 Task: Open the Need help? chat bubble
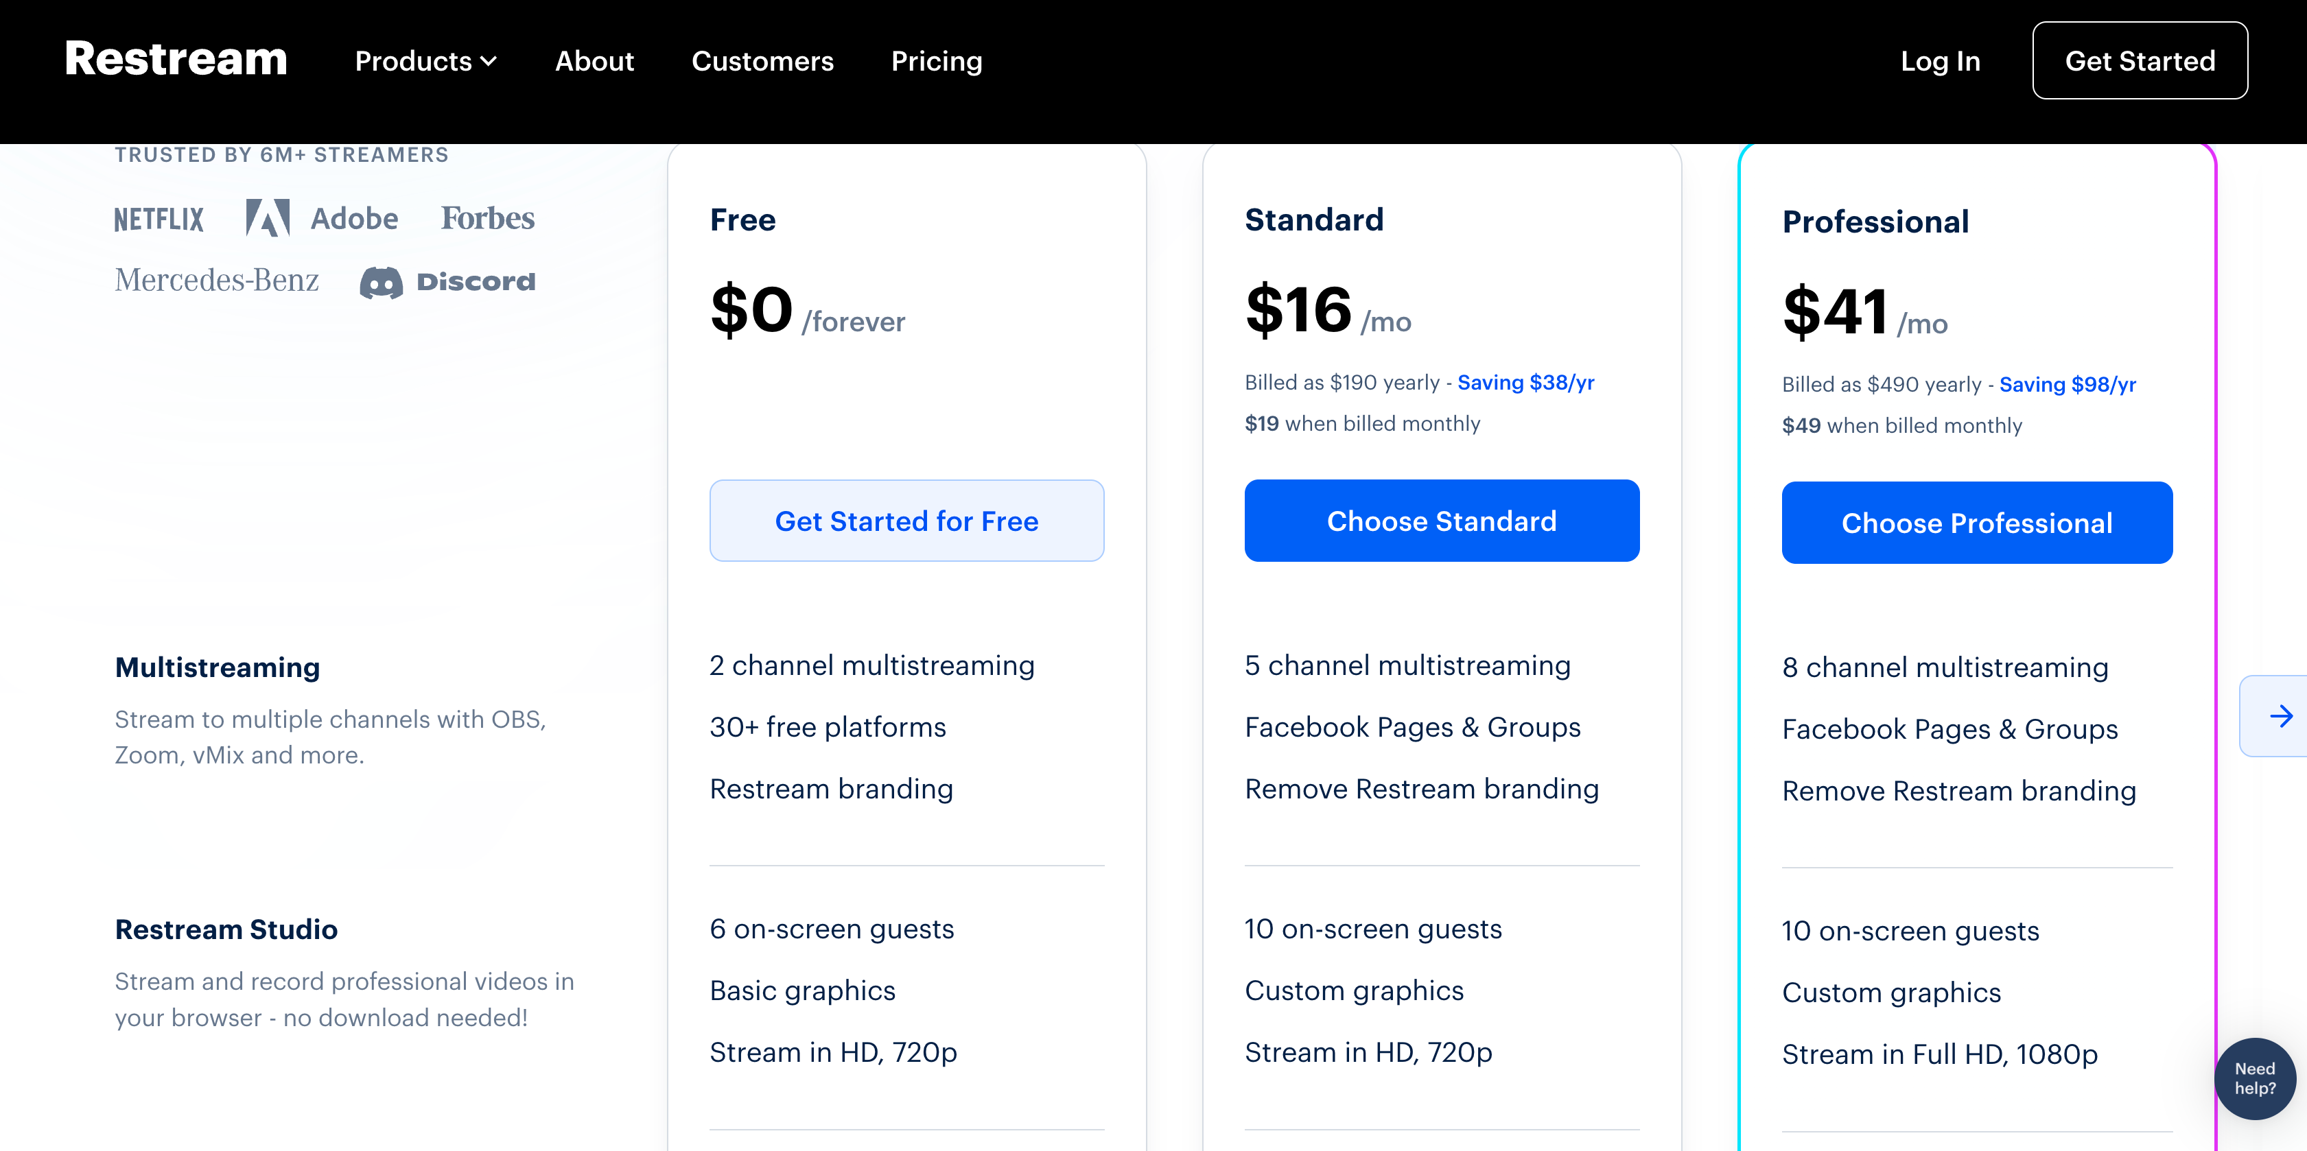(2254, 1078)
